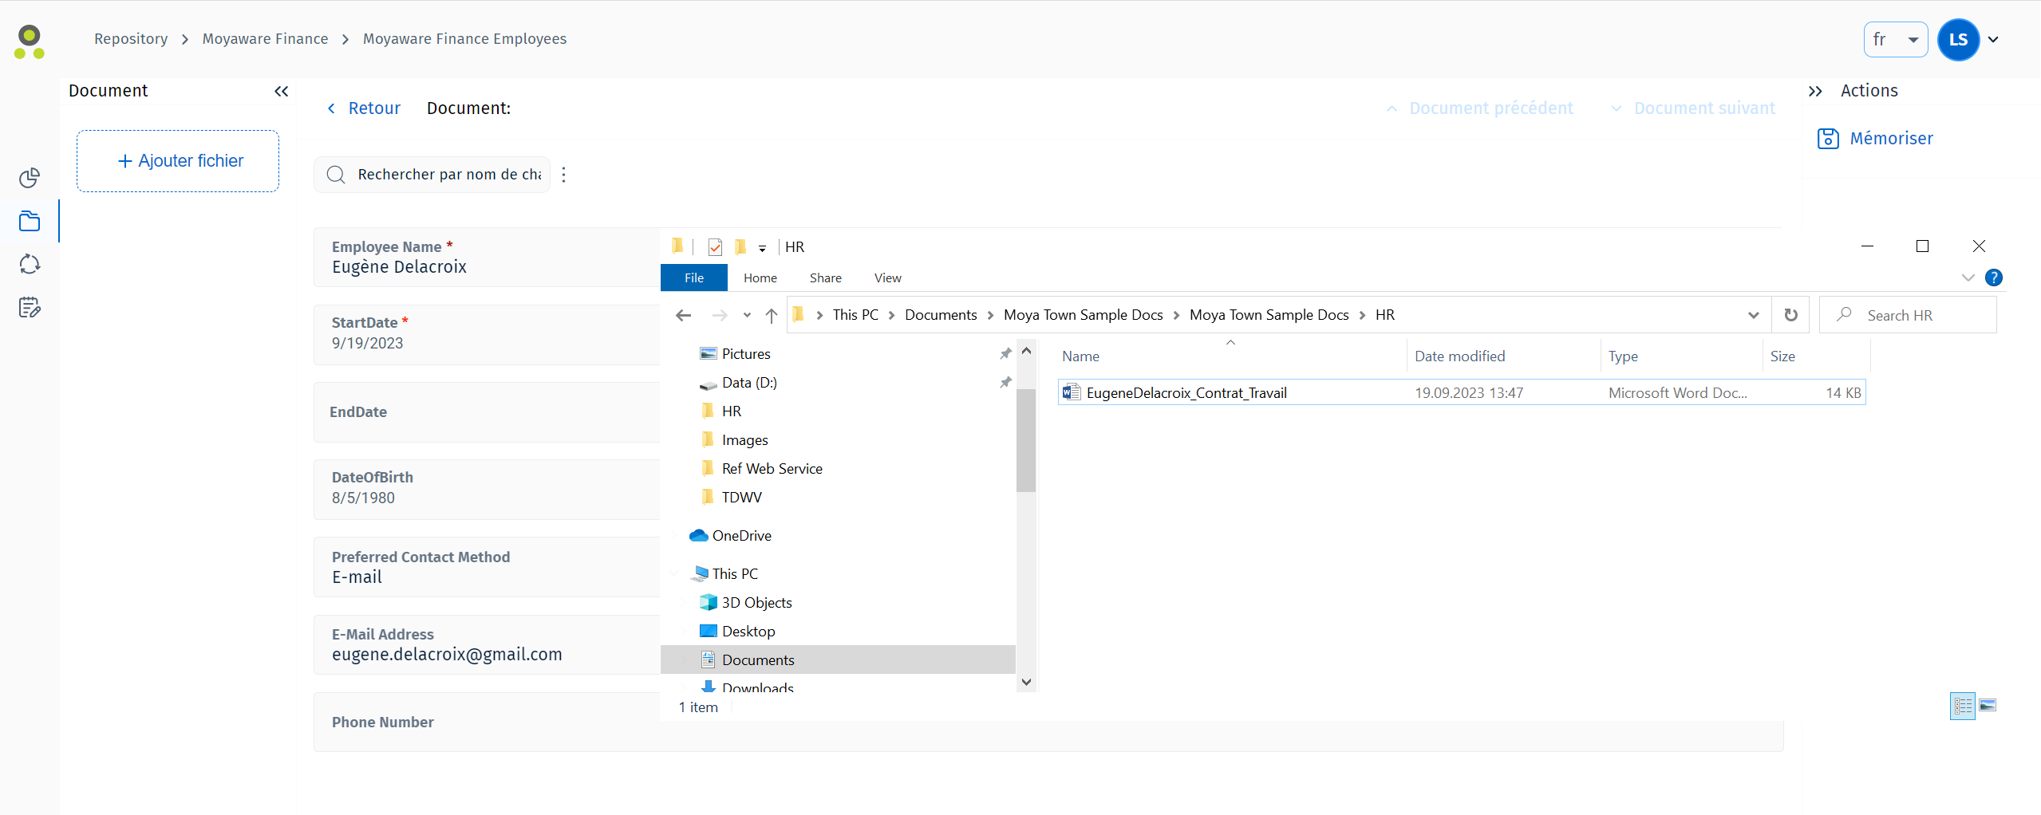
Task: Go to Document précédent
Action: (1479, 108)
